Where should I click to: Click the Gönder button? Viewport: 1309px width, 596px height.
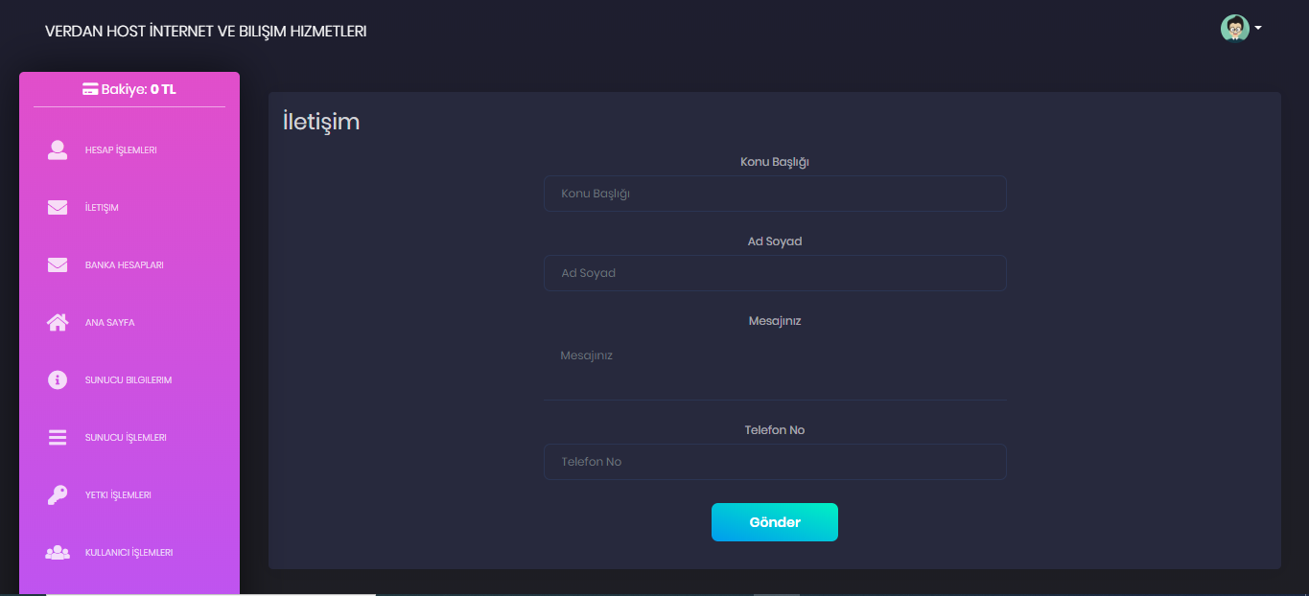[775, 522]
